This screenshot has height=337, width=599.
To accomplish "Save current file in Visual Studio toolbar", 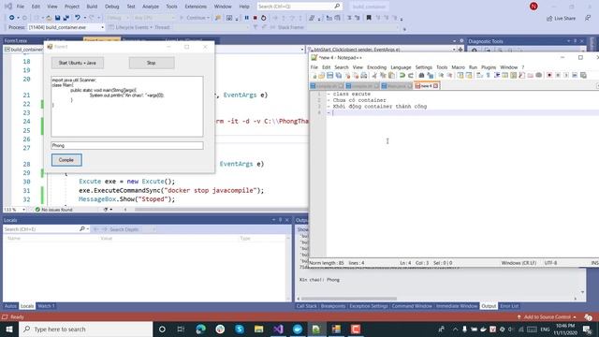I will point(58,18).
